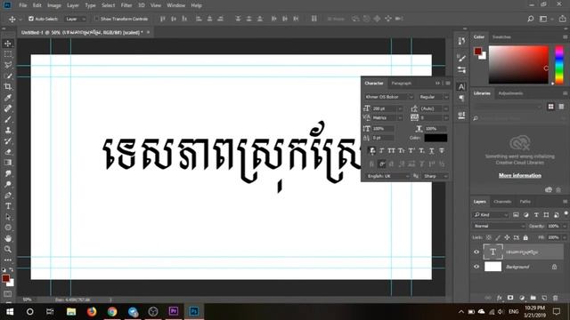Switch Libraries to grid view
The image size is (570, 320).
(x=551, y=107)
